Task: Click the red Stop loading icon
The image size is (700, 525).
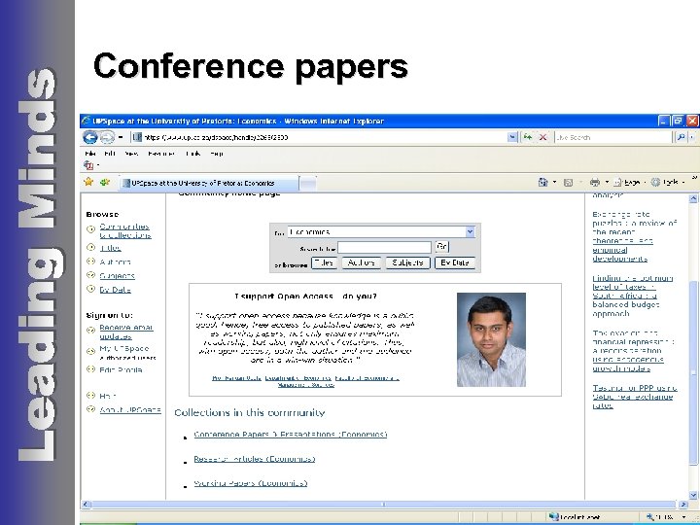Action: pos(542,137)
